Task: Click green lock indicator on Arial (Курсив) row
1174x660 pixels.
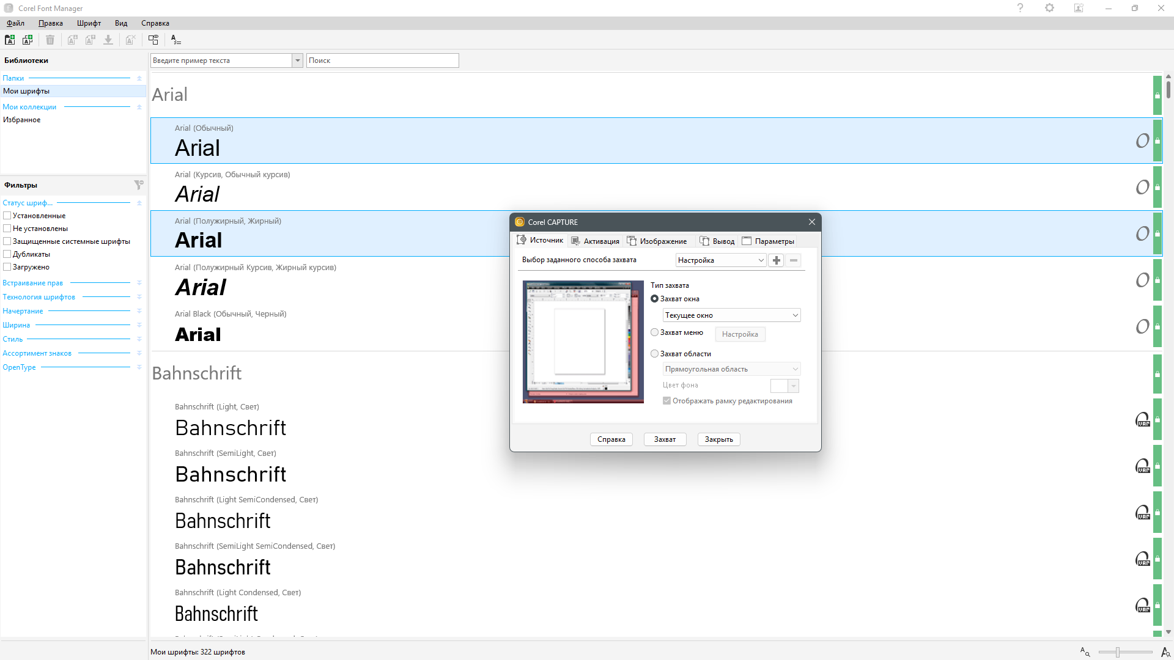Action: pyautogui.click(x=1157, y=187)
